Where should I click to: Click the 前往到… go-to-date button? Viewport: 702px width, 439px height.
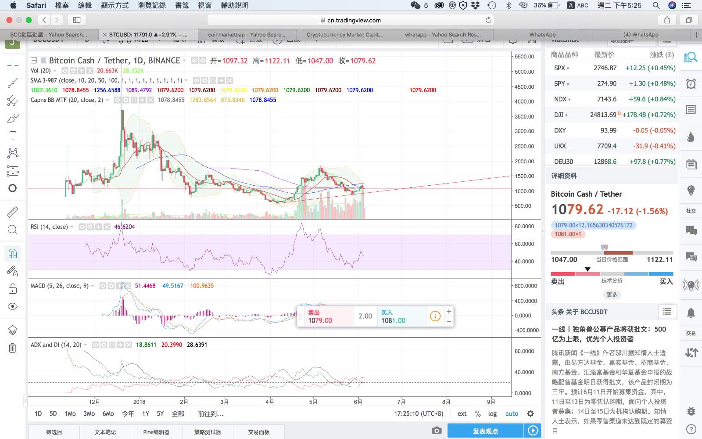211,414
